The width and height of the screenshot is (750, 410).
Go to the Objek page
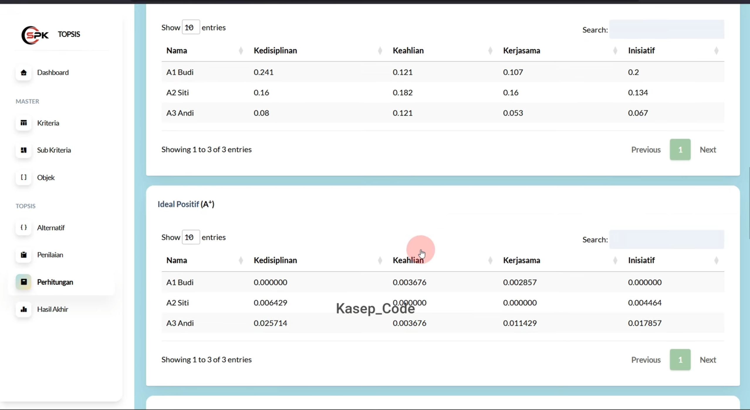46,177
